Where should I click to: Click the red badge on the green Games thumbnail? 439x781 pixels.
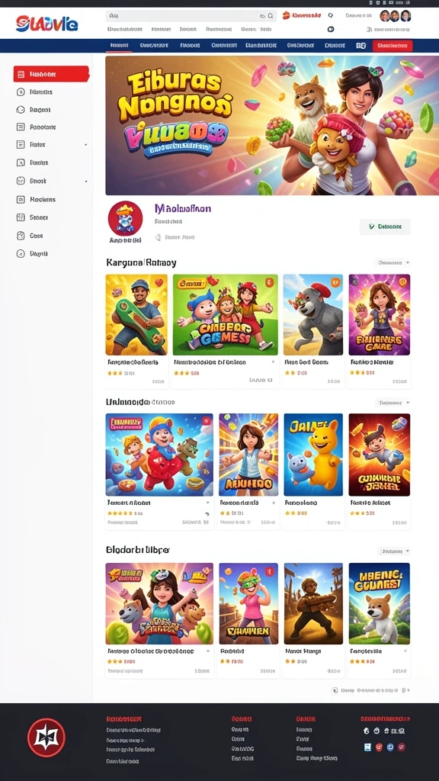[x=269, y=282]
